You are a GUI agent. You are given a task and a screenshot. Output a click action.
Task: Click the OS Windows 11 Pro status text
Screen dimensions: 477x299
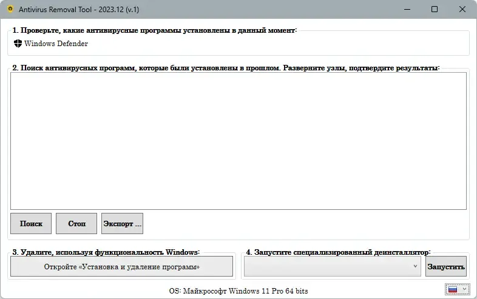(x=238, y=291)
